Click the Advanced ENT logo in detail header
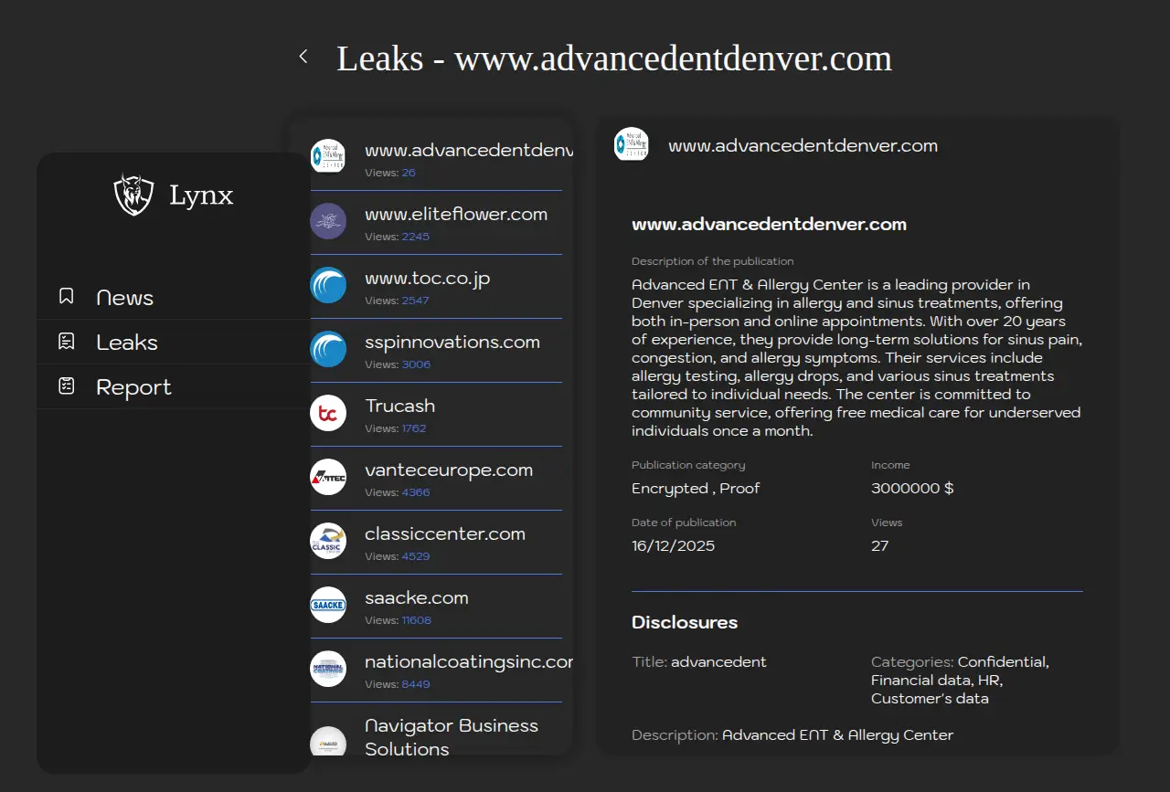The image size is (1170, 792). point(632,144)
